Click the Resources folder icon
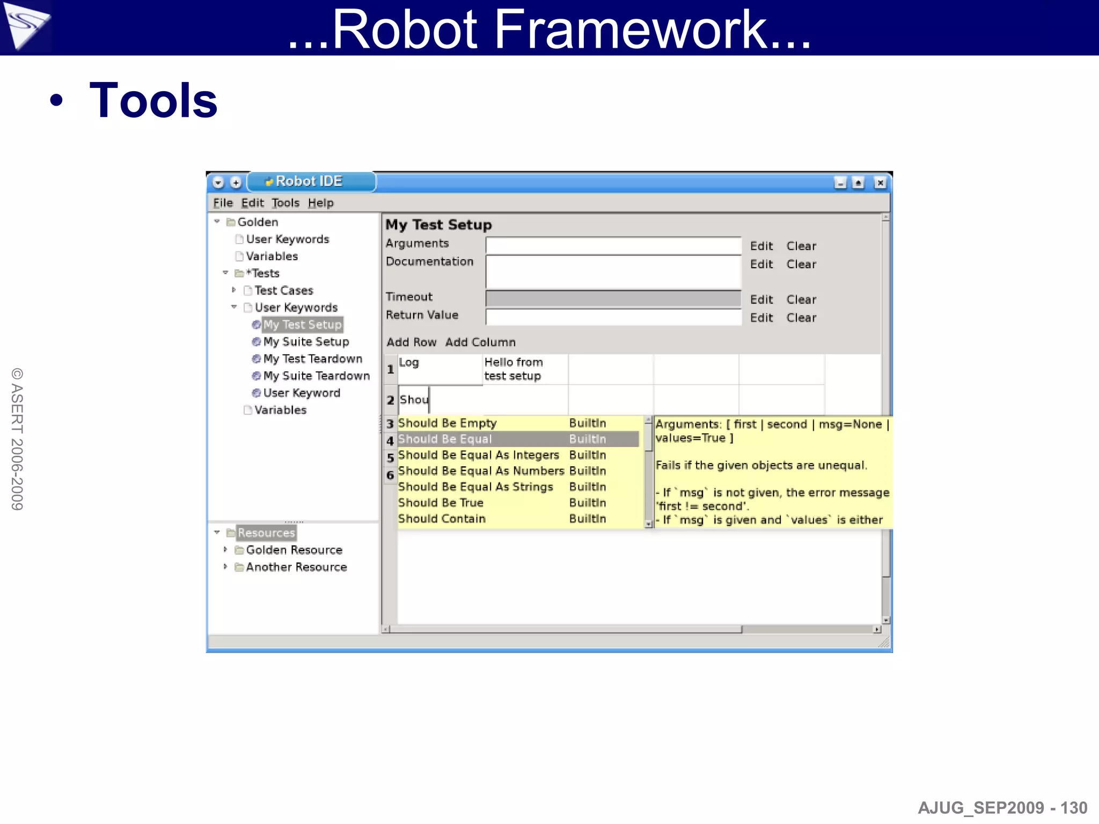 click(231, 533)
